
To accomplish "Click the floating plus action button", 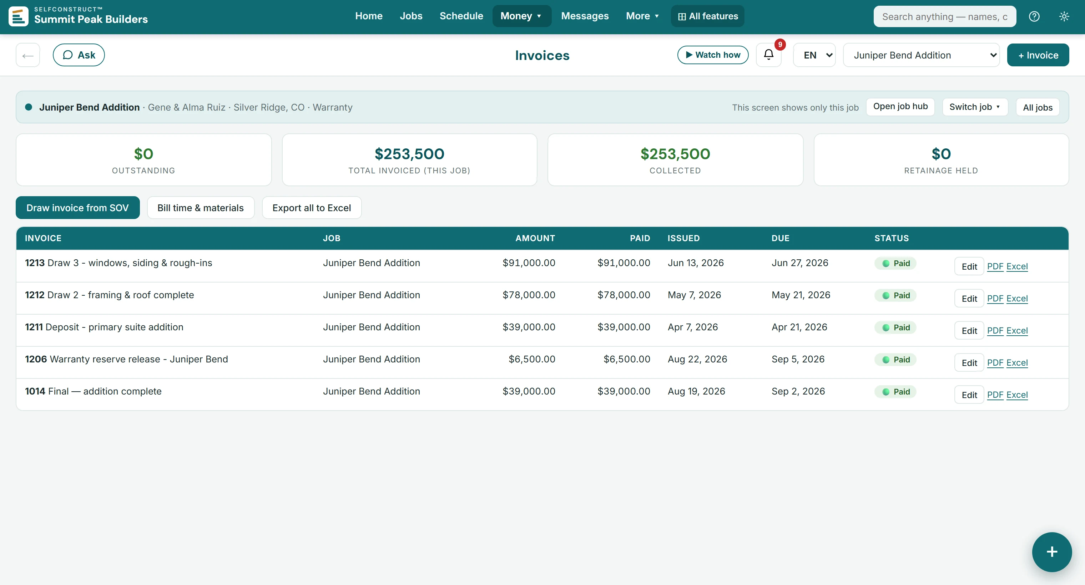I will click(x=1052, y=552).
